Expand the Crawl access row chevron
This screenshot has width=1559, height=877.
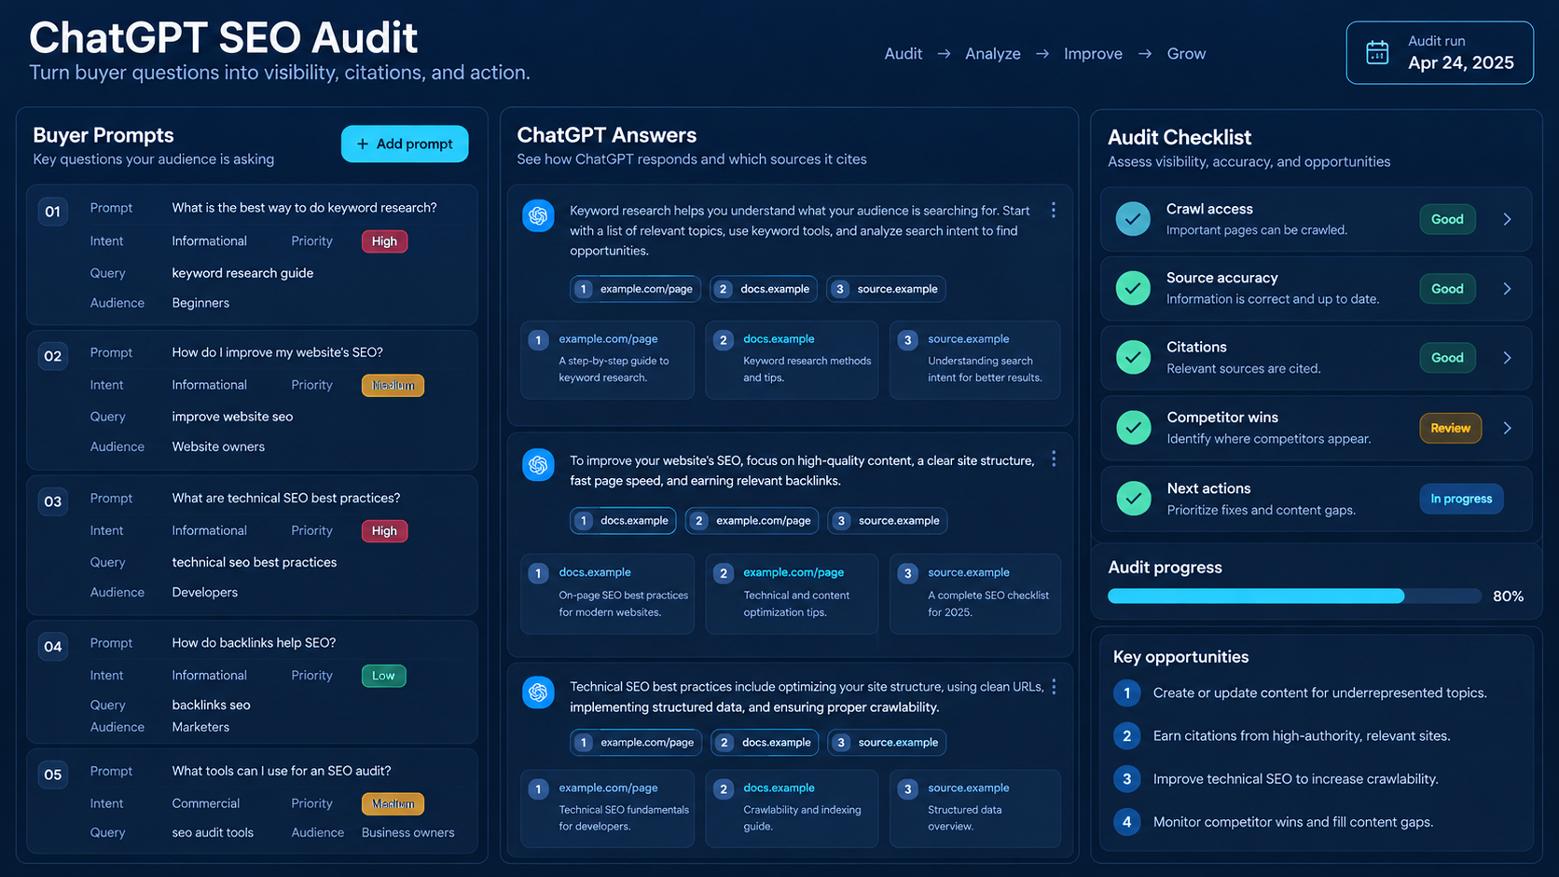tap(1507, 219)
